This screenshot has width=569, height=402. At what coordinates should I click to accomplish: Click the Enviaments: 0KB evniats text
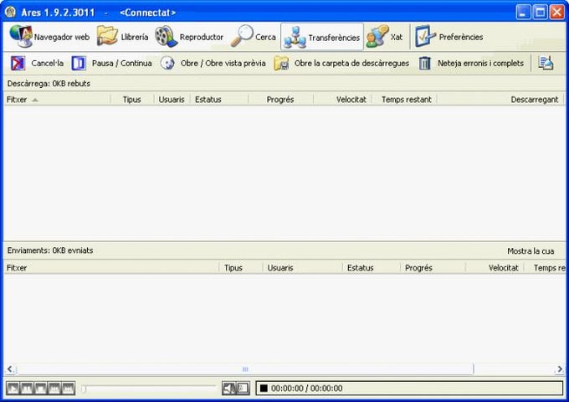tap(50, 250)
